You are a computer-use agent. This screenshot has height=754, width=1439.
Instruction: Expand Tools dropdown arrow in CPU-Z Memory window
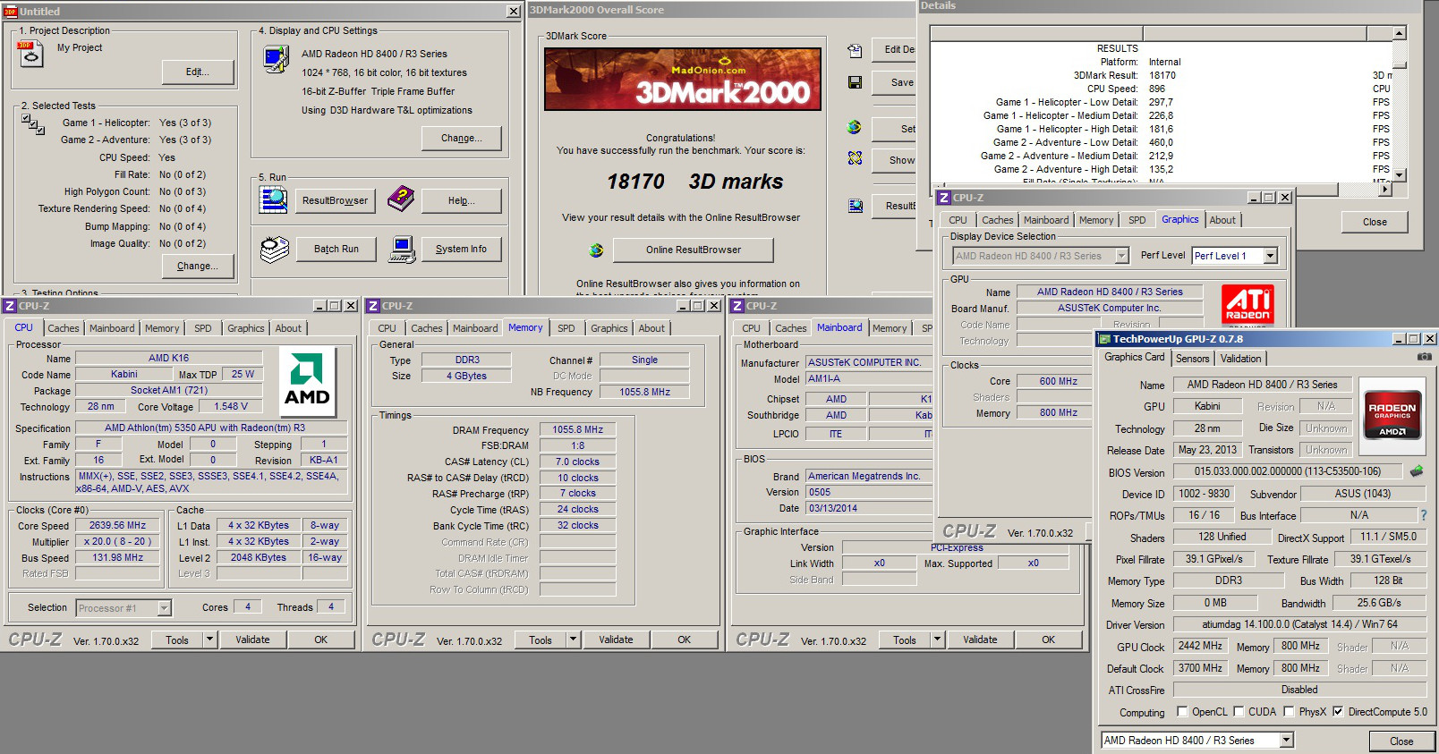tap(573, 640)
